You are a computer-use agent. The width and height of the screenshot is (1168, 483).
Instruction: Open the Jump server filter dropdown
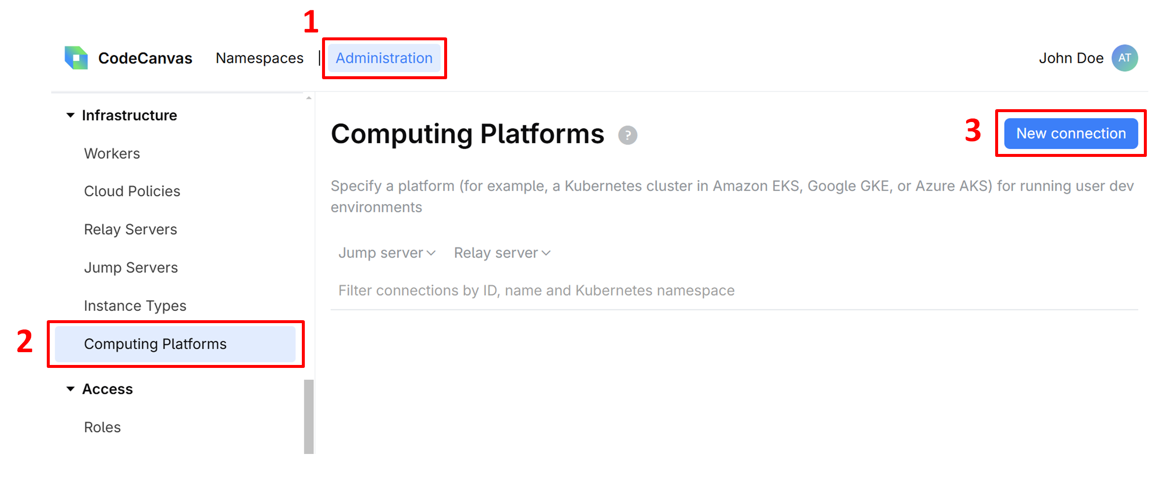(387, 252)
